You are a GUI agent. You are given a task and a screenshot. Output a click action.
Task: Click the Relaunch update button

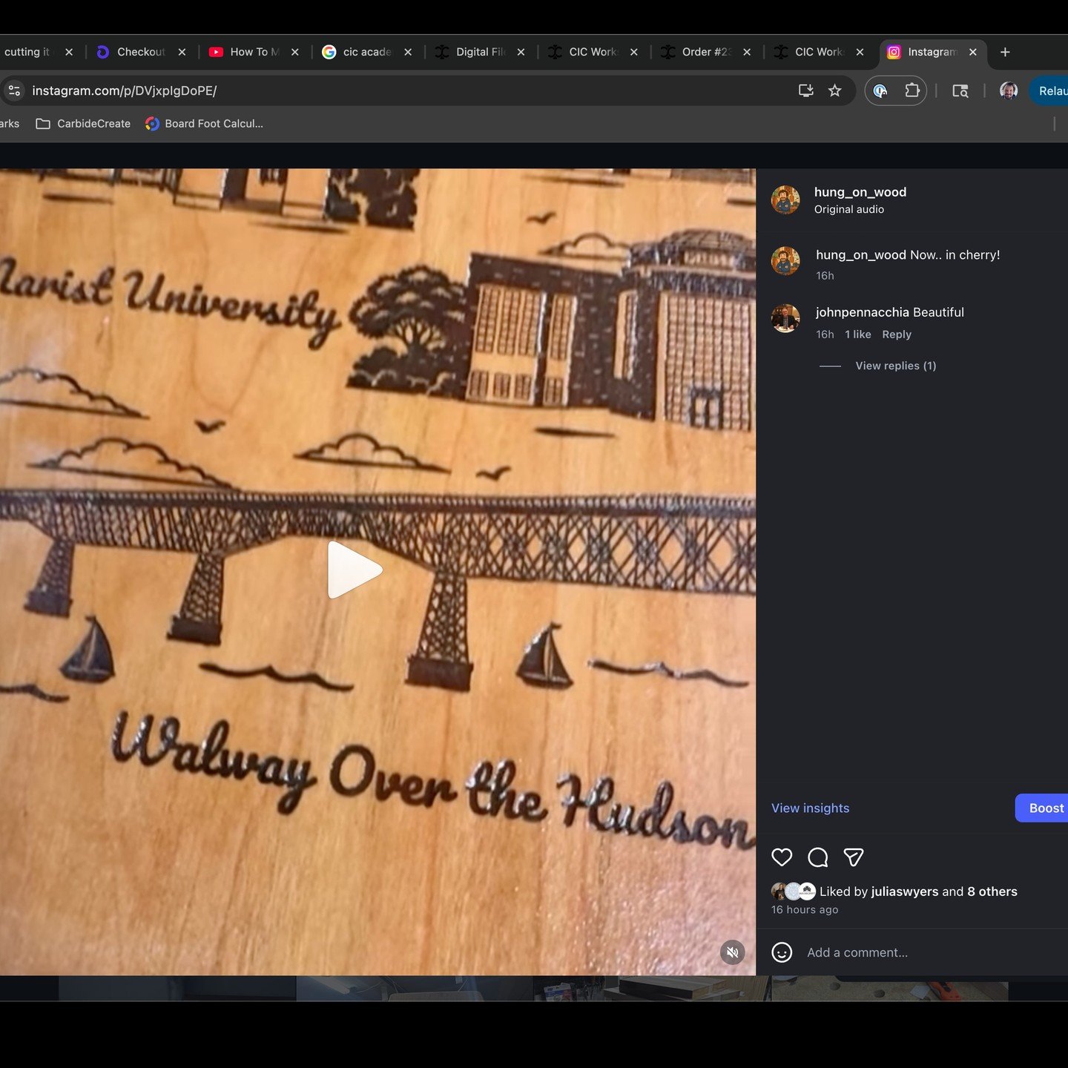click(x=1049, y=90)
